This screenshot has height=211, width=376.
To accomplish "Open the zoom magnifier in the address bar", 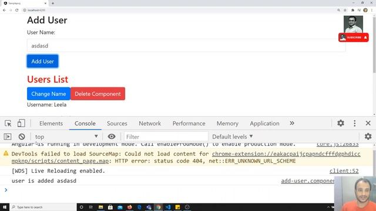I will pyautogui.click(x=338, y=10).
